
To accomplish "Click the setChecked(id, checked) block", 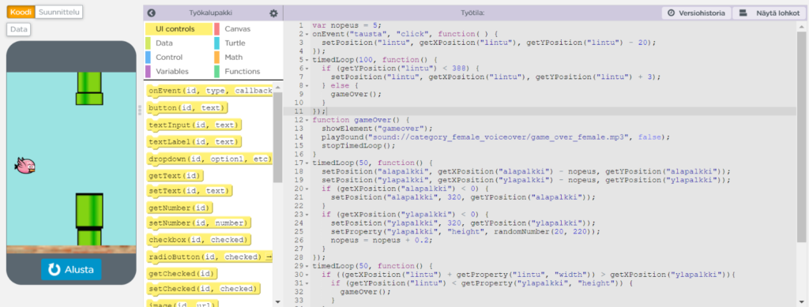I will coord(202,289).
